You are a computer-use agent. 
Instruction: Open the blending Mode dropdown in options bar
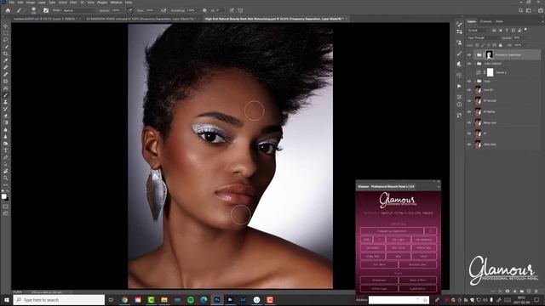click(x=78, y=10)
